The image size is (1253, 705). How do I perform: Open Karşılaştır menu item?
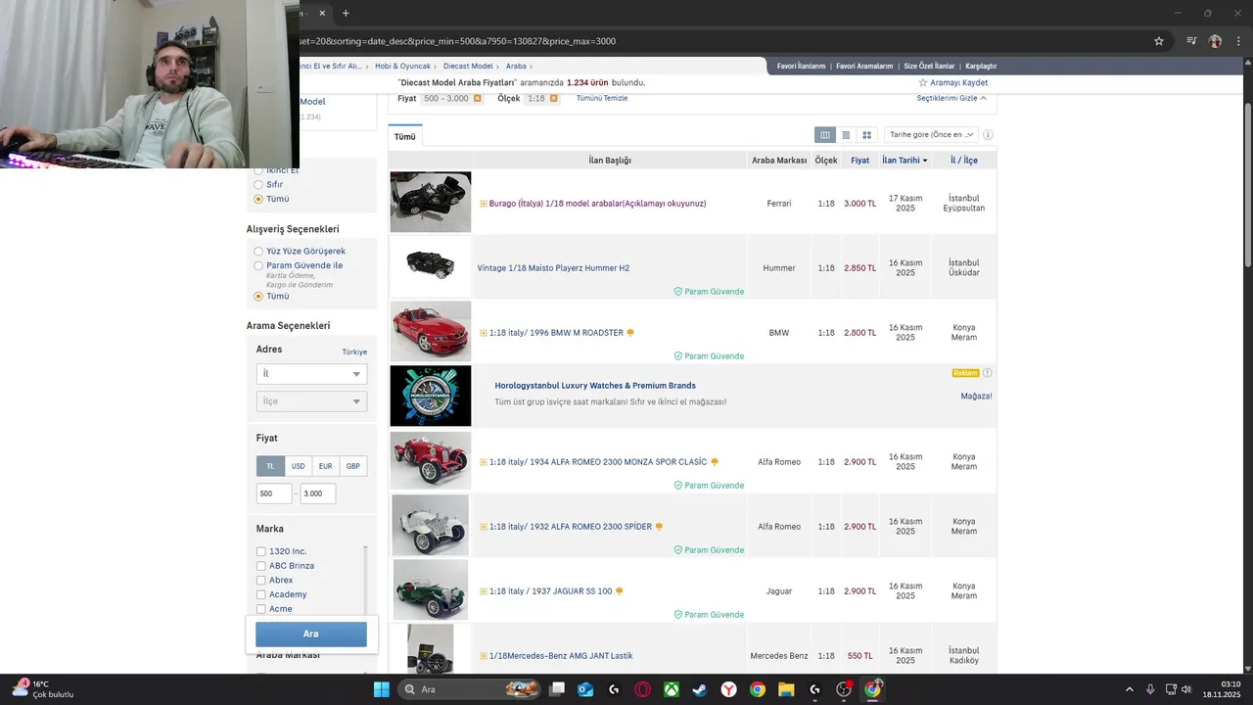(981, 66)
